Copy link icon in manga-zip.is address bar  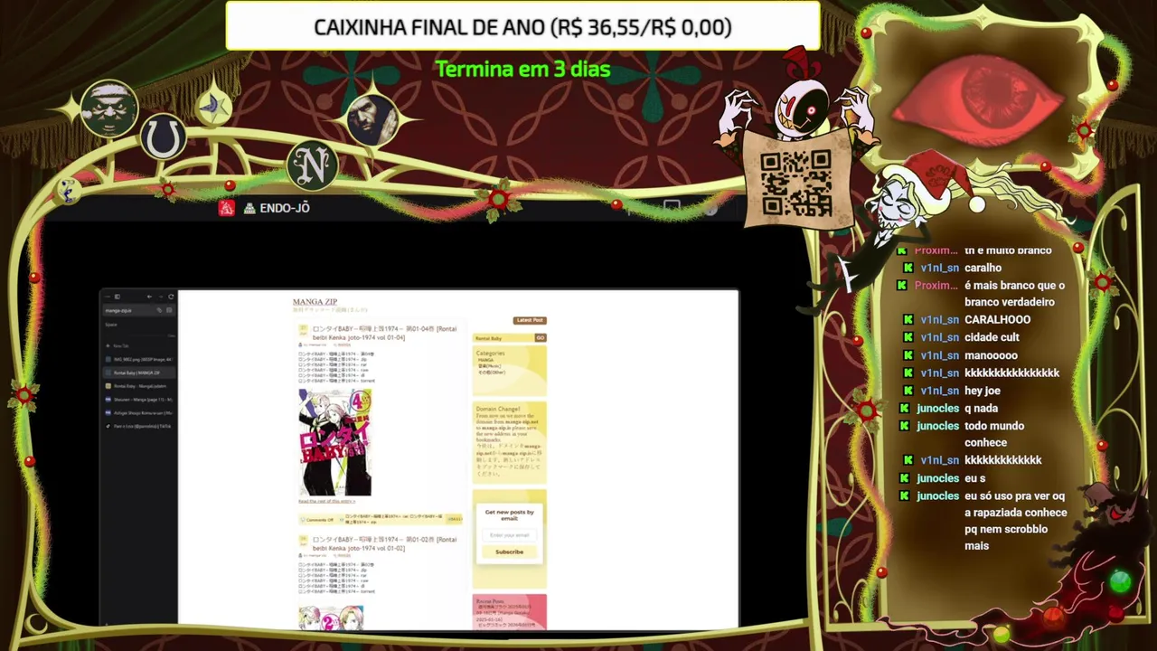pyautogui.click(x=159, y=310)
